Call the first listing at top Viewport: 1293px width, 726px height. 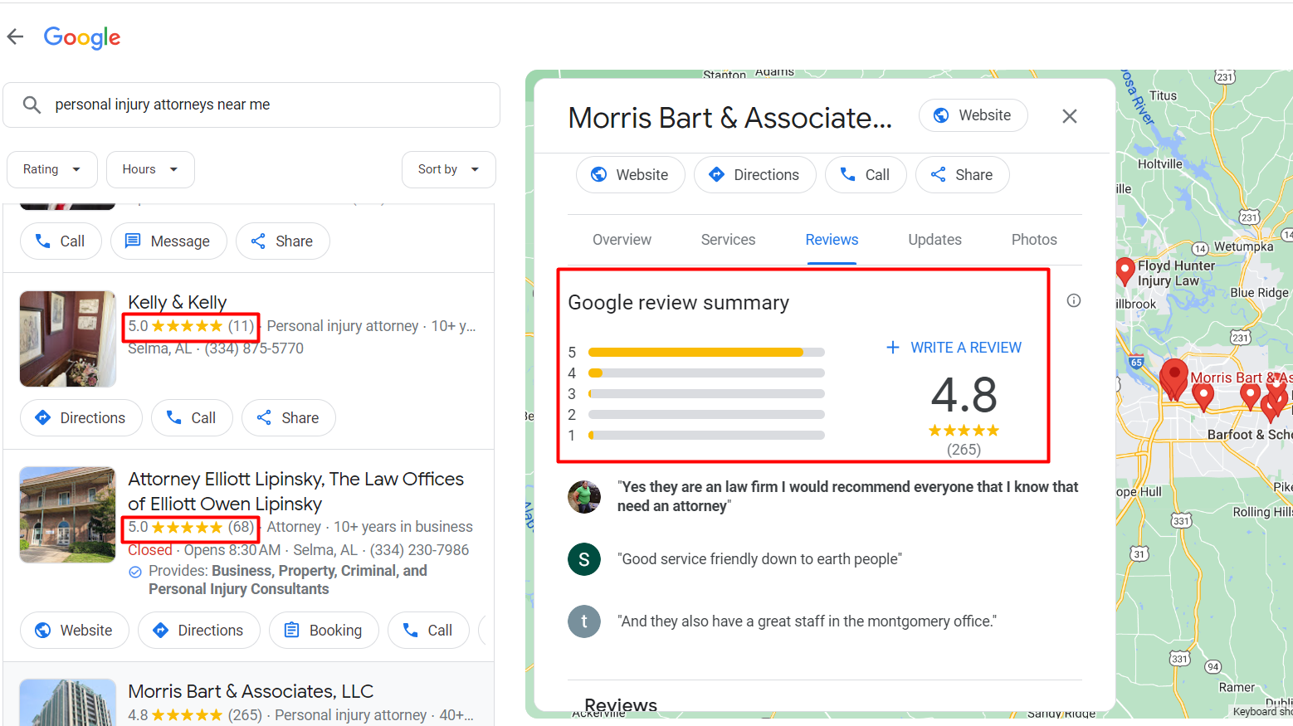pyautogui.click(x=61, y=241)
